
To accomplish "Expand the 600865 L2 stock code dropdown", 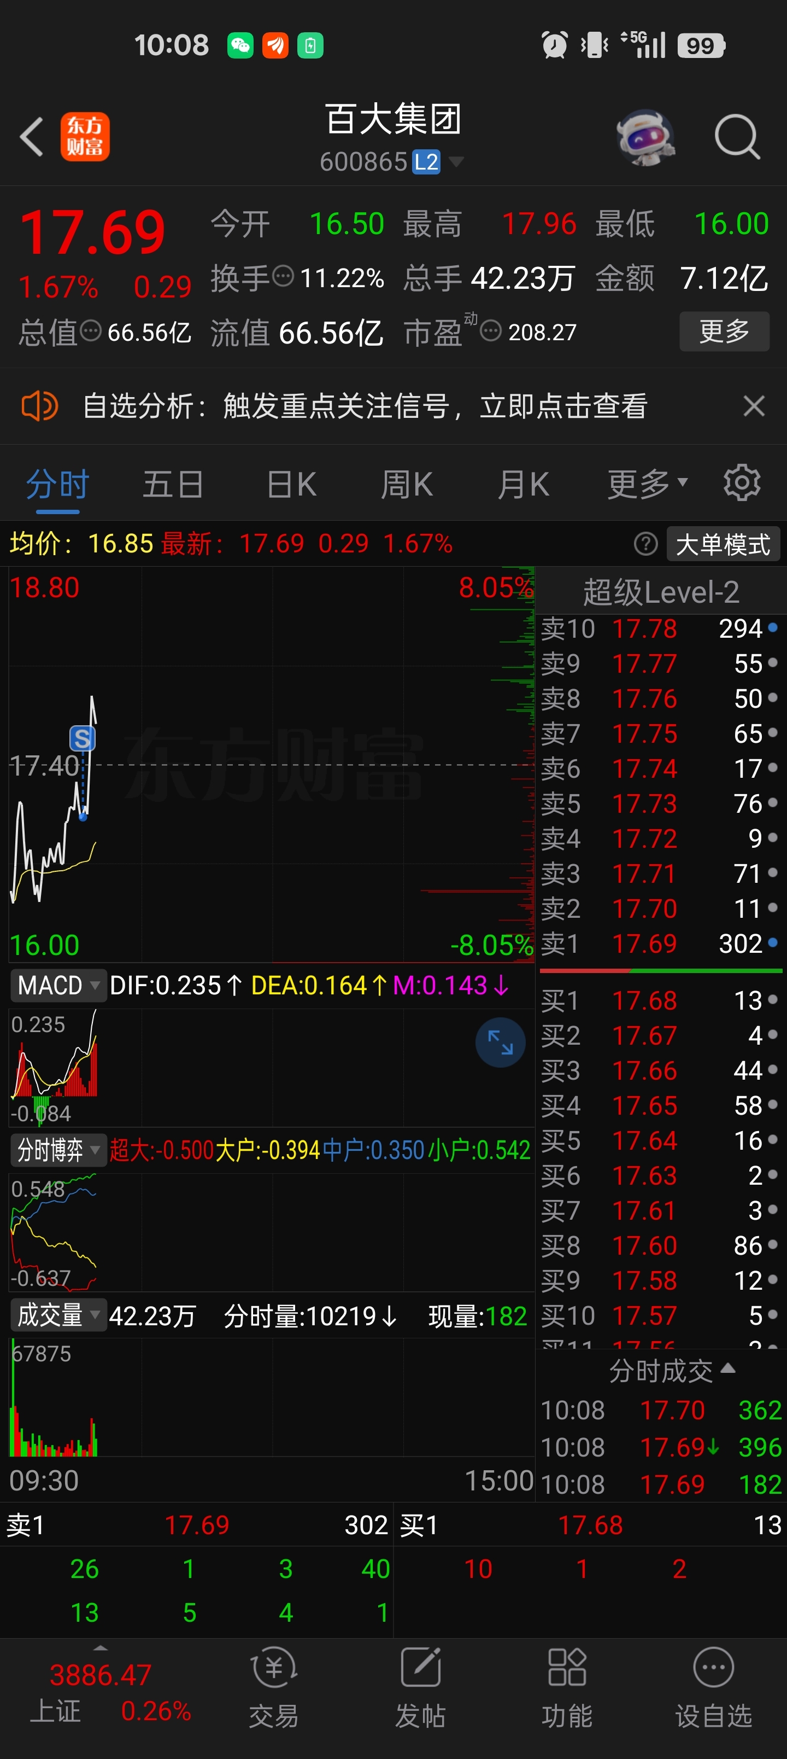I will [456, 162].
